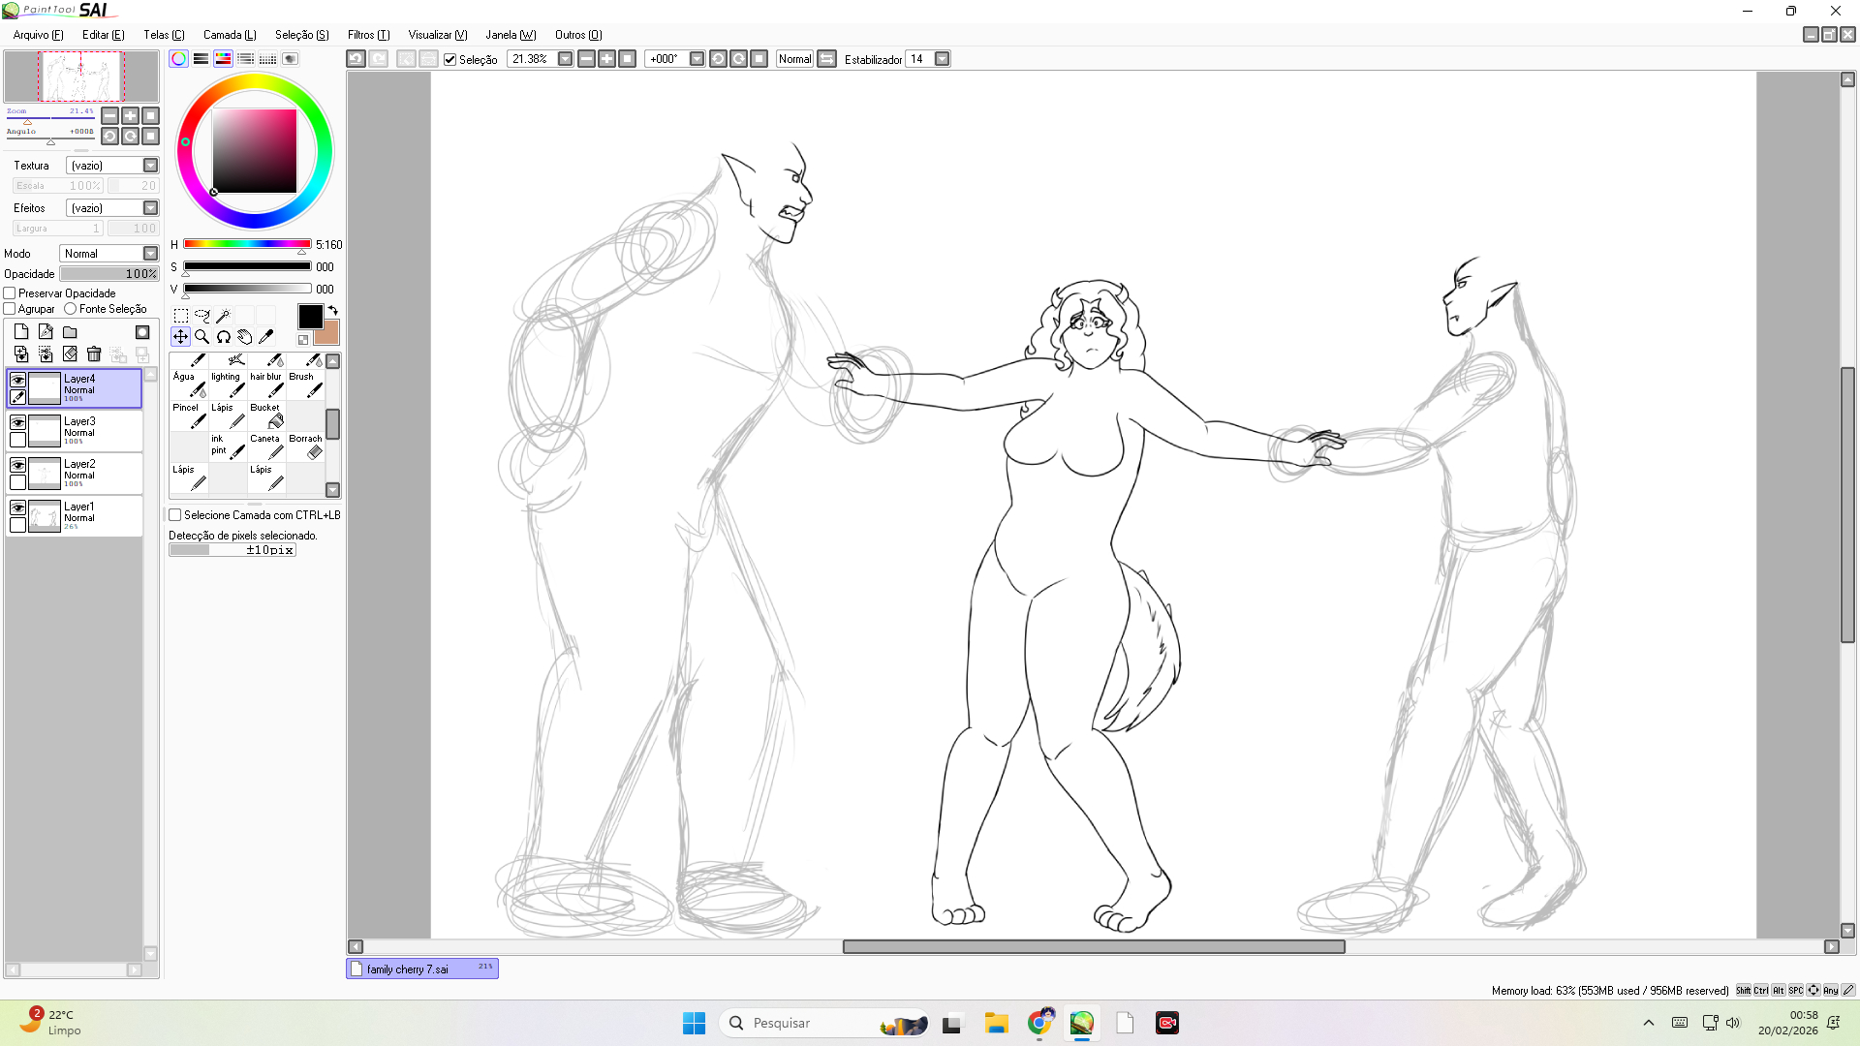The width and height of the screenshot is (1860, 1046).
Task: Select the Borracha eraser tool
Action: [306, 447]
